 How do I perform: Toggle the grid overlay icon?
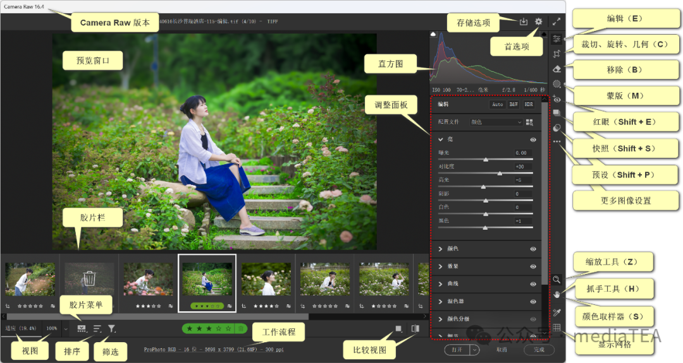(x=557, y=328)
